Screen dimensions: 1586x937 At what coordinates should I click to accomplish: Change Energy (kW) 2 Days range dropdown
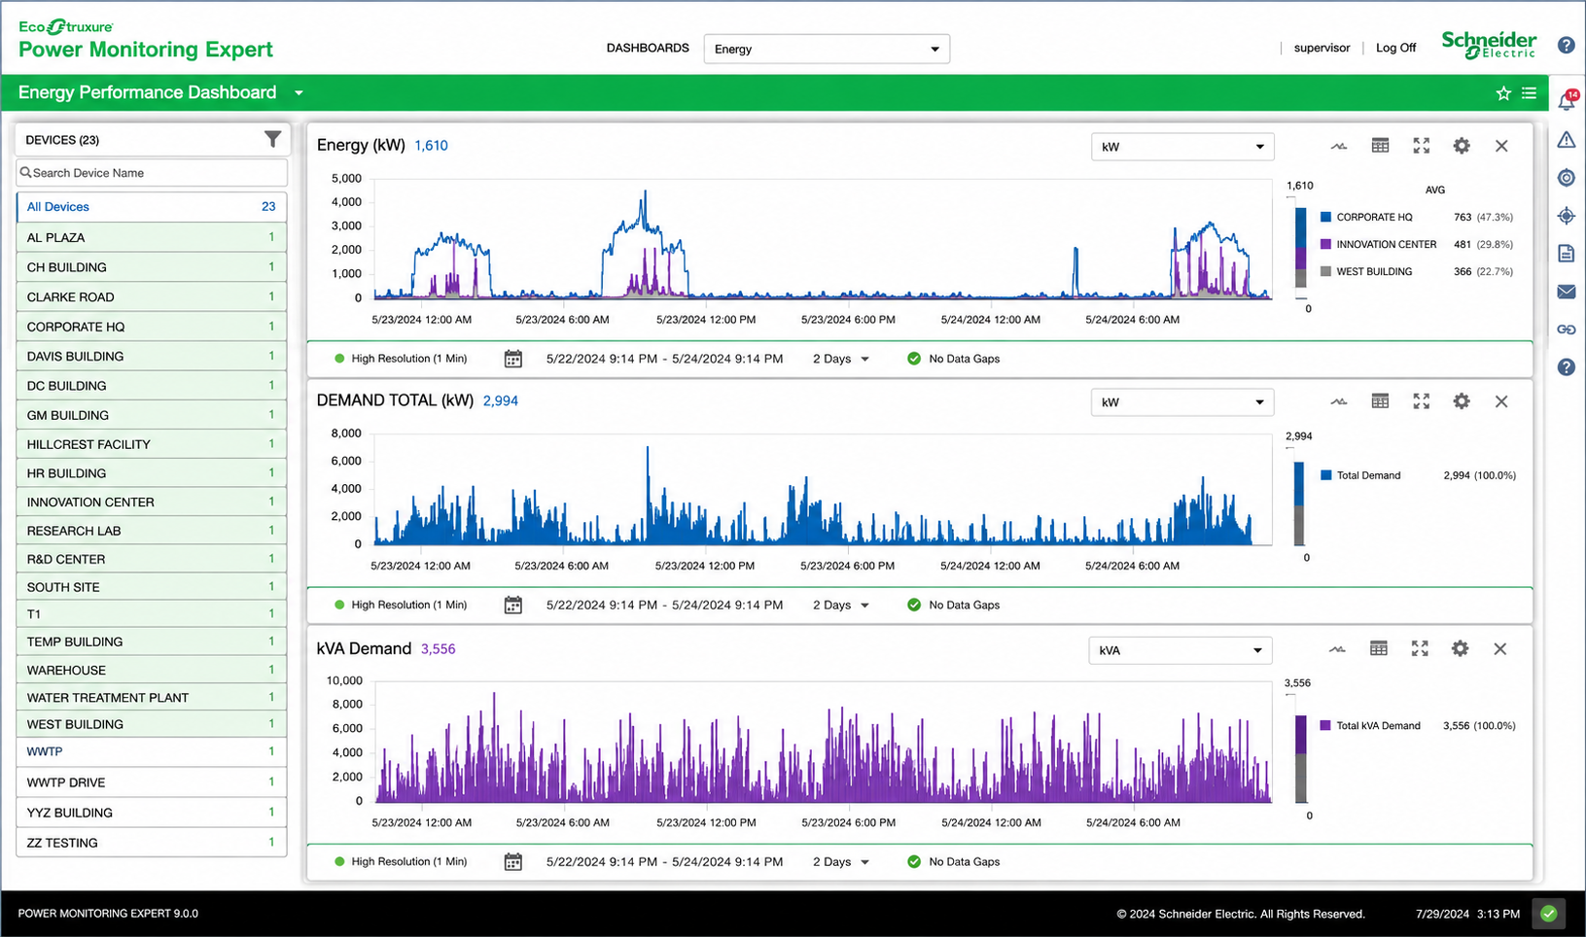(x=841, y=359)
